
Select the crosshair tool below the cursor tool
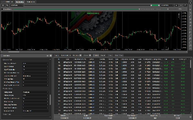190,6
